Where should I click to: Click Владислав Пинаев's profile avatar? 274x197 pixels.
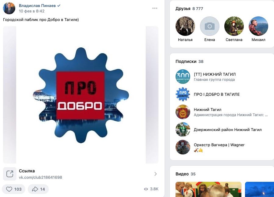pyautogui.click(x=9, y=8)
